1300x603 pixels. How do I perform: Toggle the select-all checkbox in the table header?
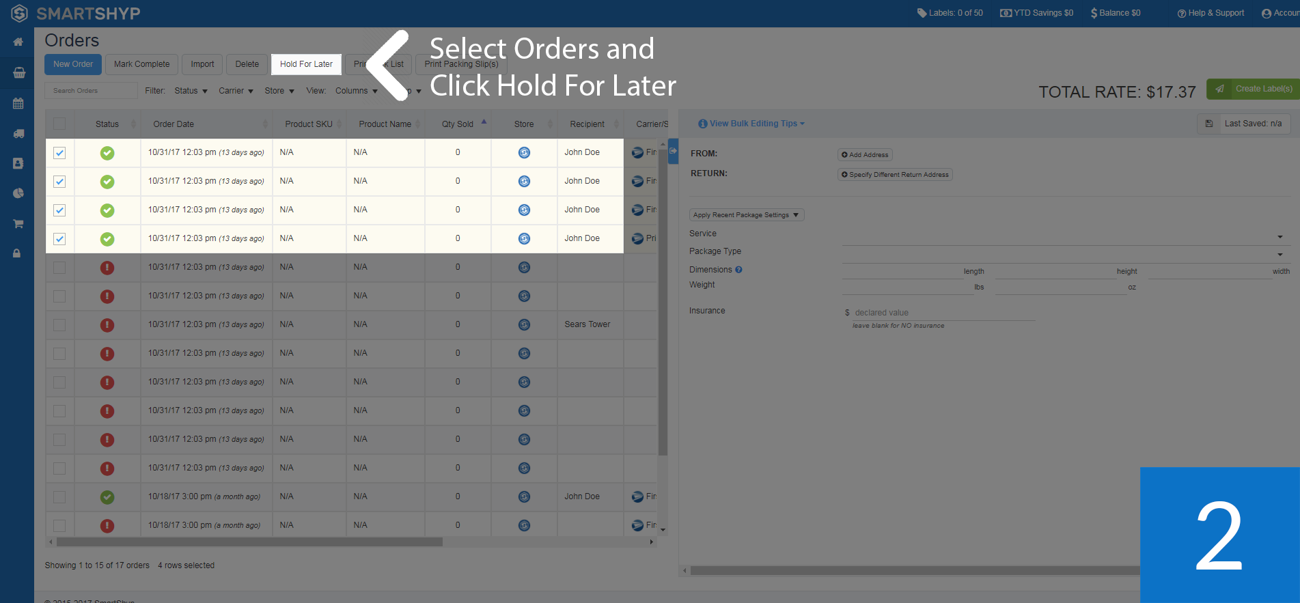click(x=59, y=124)
